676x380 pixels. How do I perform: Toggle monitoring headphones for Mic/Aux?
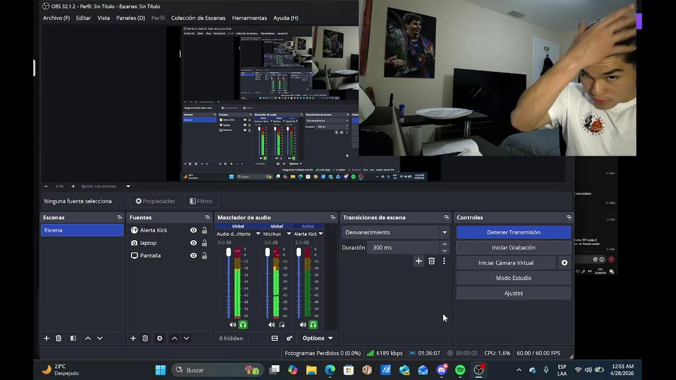click(282, 325)
